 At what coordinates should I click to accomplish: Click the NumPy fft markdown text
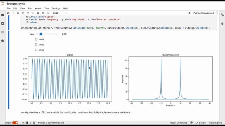[x=76, y=112]
